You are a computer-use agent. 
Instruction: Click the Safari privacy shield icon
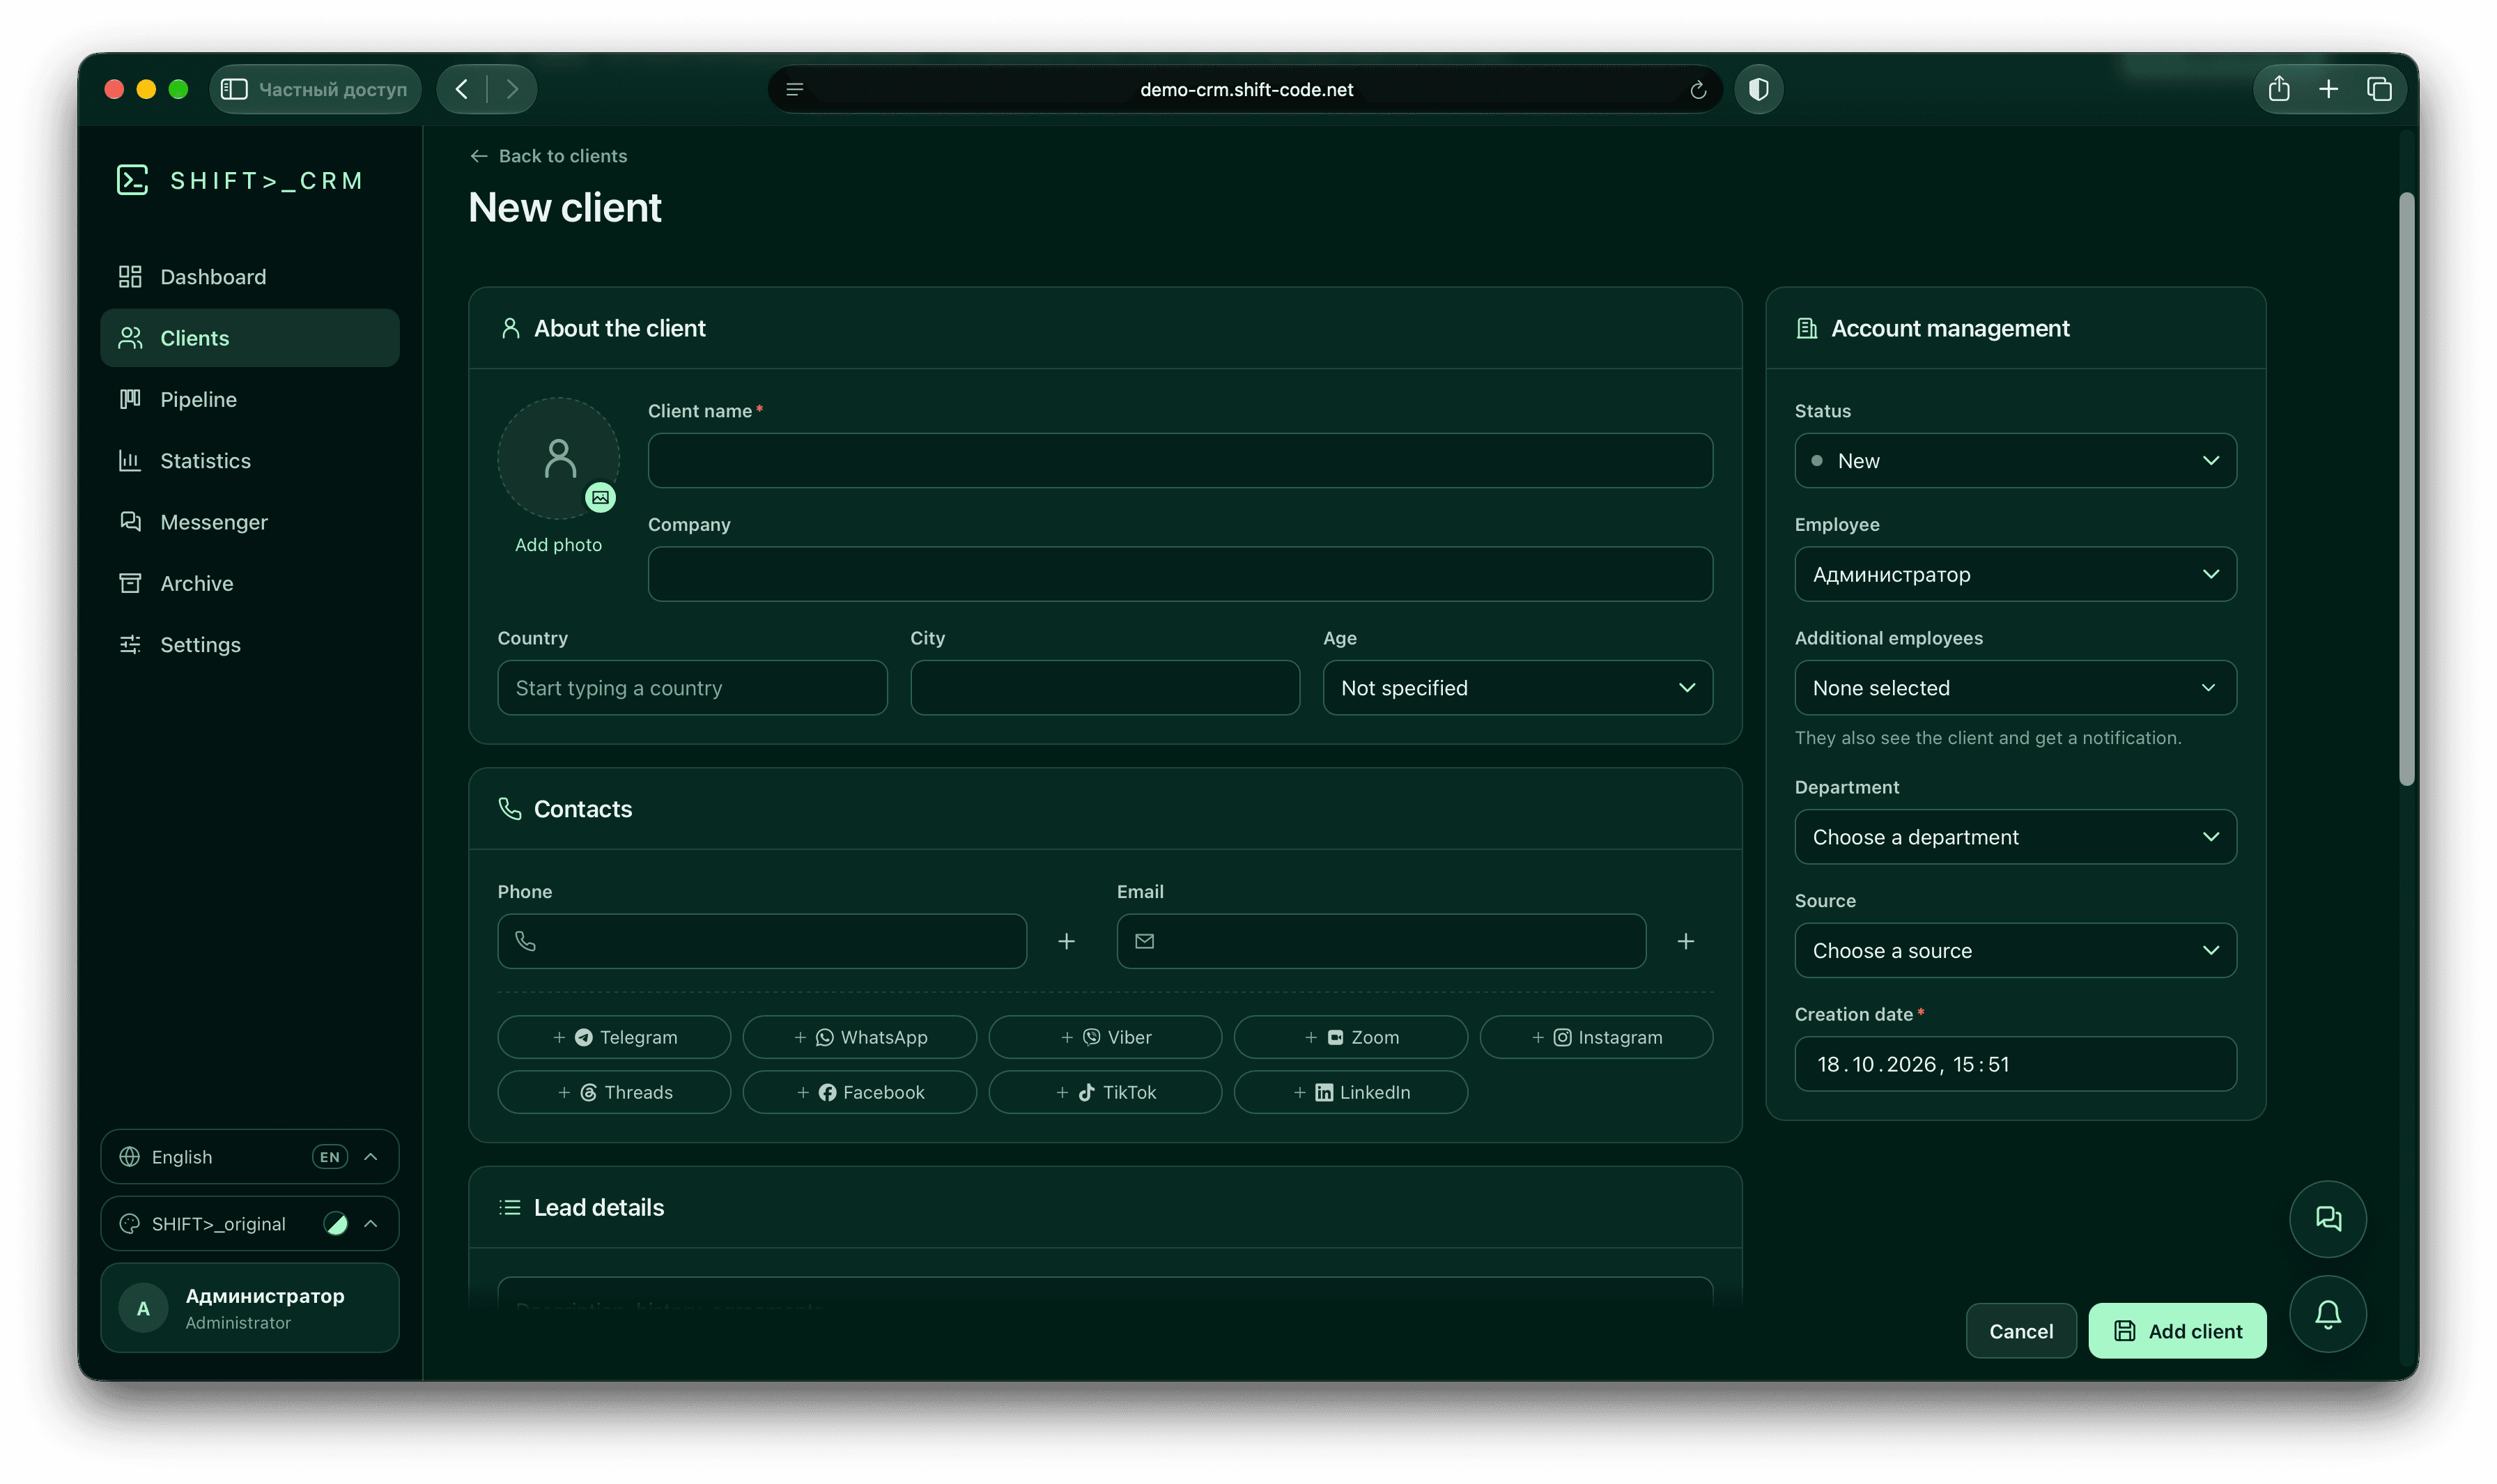[x=1758, y=89]
